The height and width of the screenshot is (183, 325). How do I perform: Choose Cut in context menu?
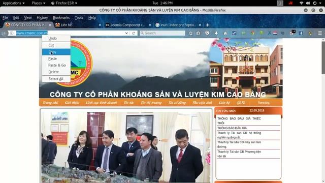[56, 45]
